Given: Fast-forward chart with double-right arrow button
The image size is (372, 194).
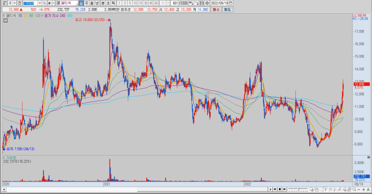Looking at the screenshot, I should pos(284,189).
